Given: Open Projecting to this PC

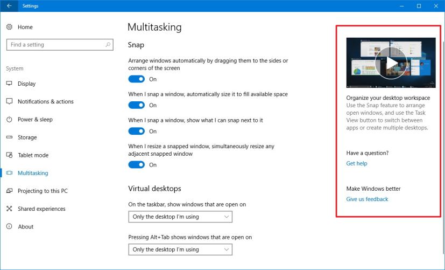Looking at the screenshot, I should point(43,191).
